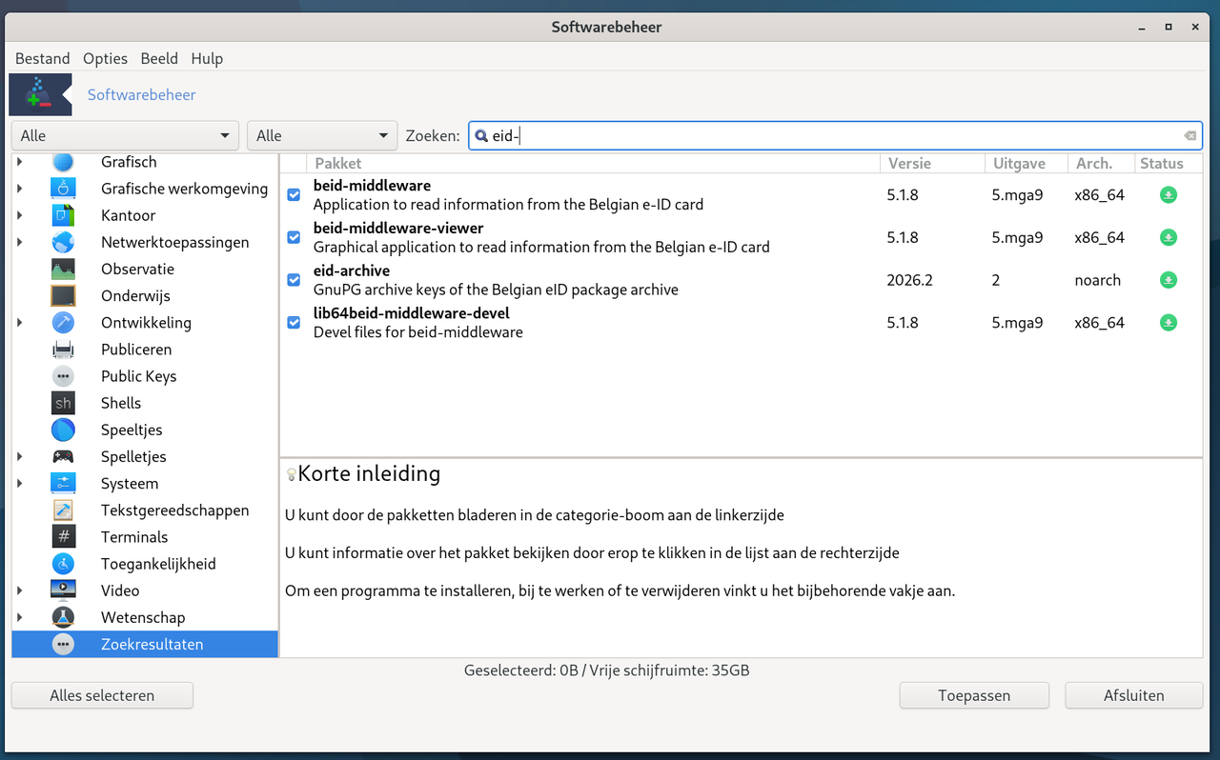Sort list by Status column header
The width and height of the screenshot is (1220, 760).
(1169, 163)
